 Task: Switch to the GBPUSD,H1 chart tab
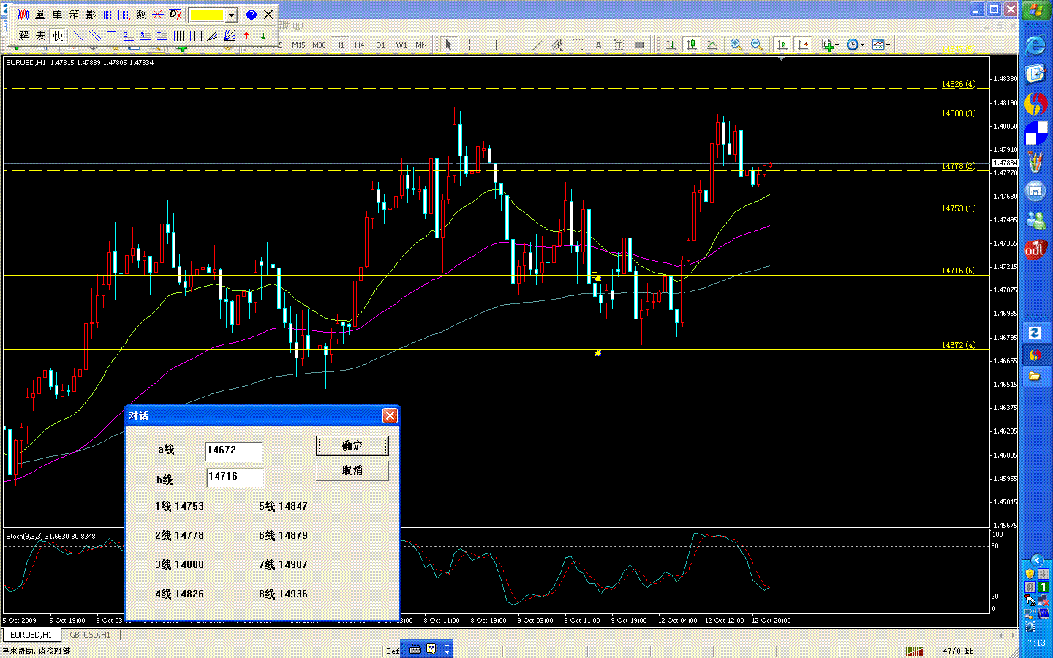tap(90, 635)
